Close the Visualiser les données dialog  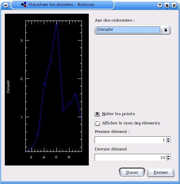click(x=174, y=5)
